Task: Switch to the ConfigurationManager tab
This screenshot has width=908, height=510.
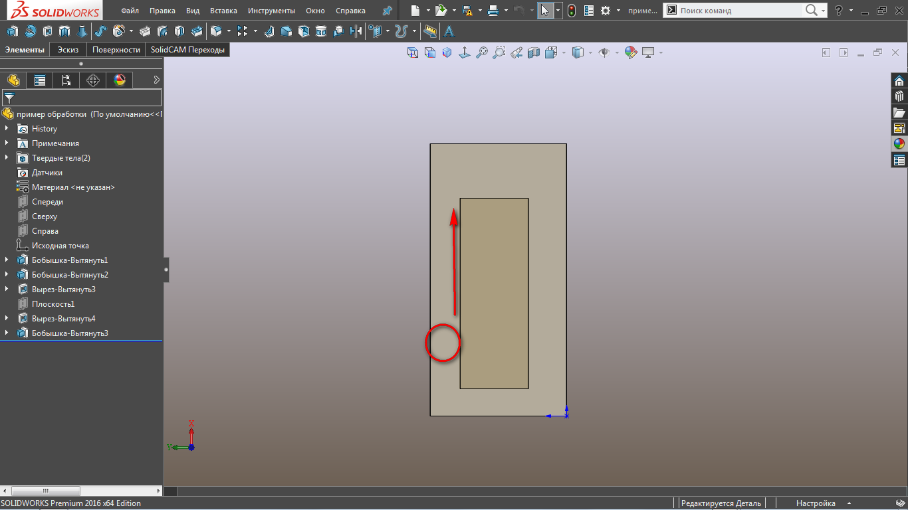Action: [66, 80]
